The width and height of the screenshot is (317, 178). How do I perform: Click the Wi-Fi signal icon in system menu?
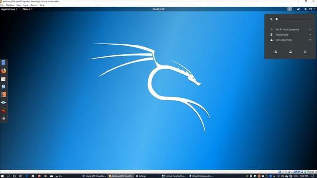pos(272,30)
